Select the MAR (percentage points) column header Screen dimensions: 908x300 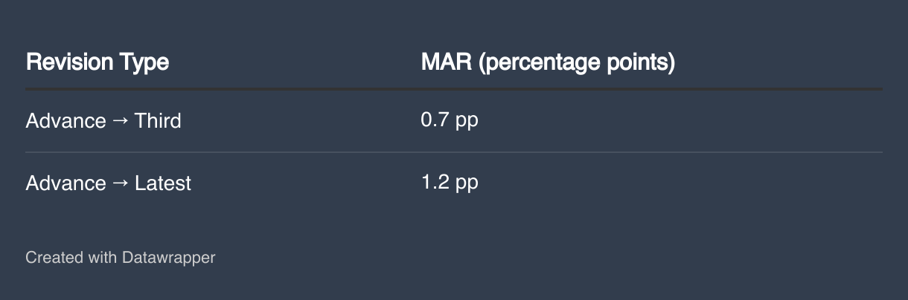548,62
